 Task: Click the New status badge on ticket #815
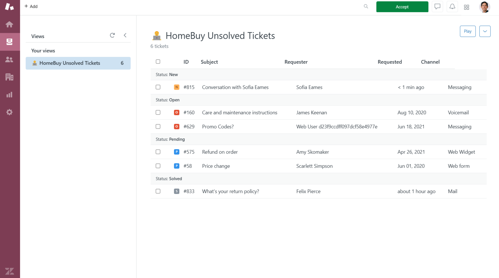tap(176, 87)
